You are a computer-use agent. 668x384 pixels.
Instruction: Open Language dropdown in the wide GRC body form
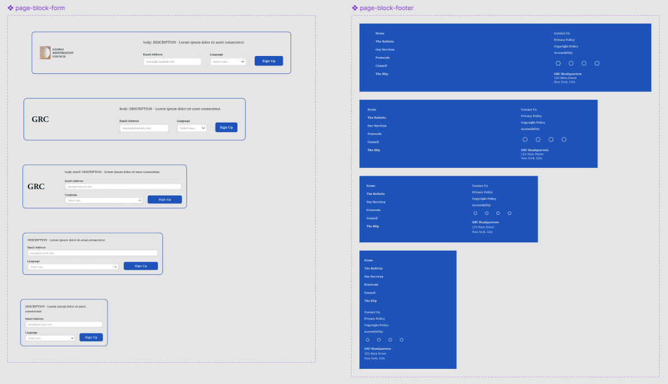pos(192,128)
